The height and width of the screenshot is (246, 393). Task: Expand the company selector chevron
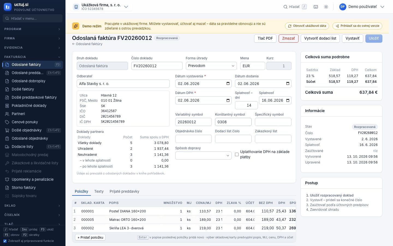point(126,7)
